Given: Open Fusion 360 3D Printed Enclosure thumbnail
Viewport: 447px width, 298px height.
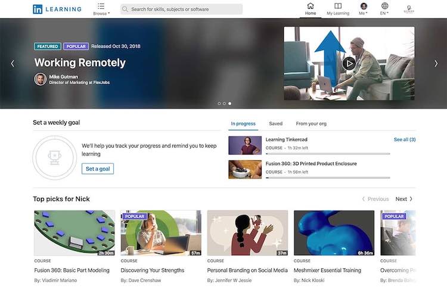Looking at the screenshot, I should point(245,169).
